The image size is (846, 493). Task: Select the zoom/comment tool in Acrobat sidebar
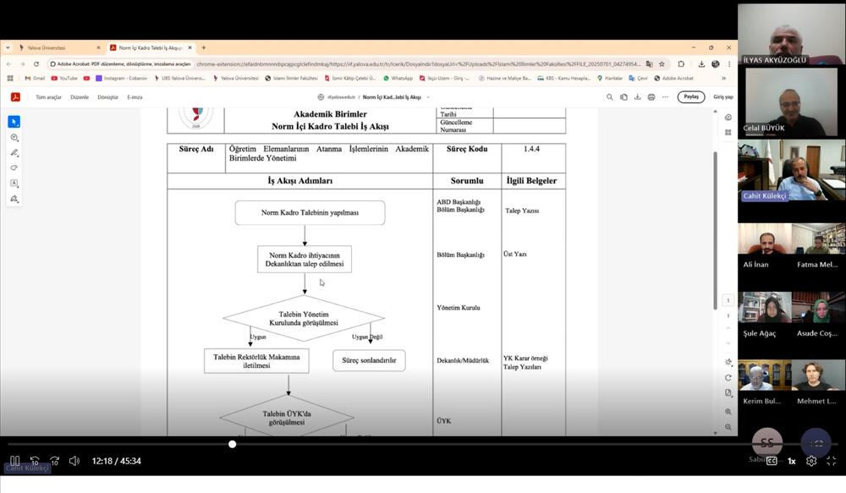point(14,138)
